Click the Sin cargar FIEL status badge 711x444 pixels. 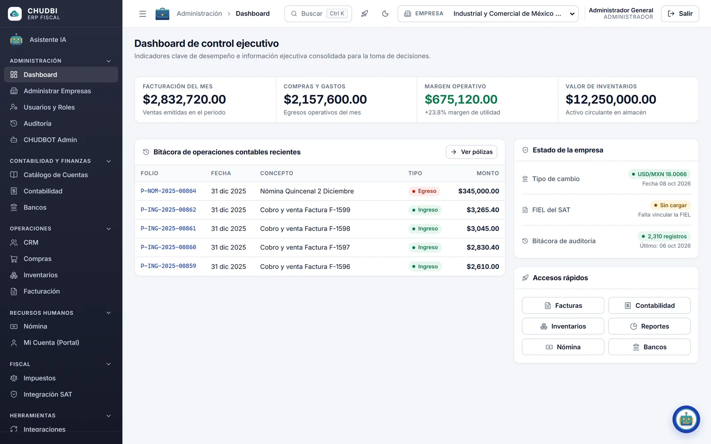pyautogui.click(x=670, y=205)
